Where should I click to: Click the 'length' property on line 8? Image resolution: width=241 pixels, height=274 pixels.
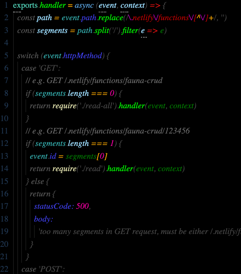[78, 94]
